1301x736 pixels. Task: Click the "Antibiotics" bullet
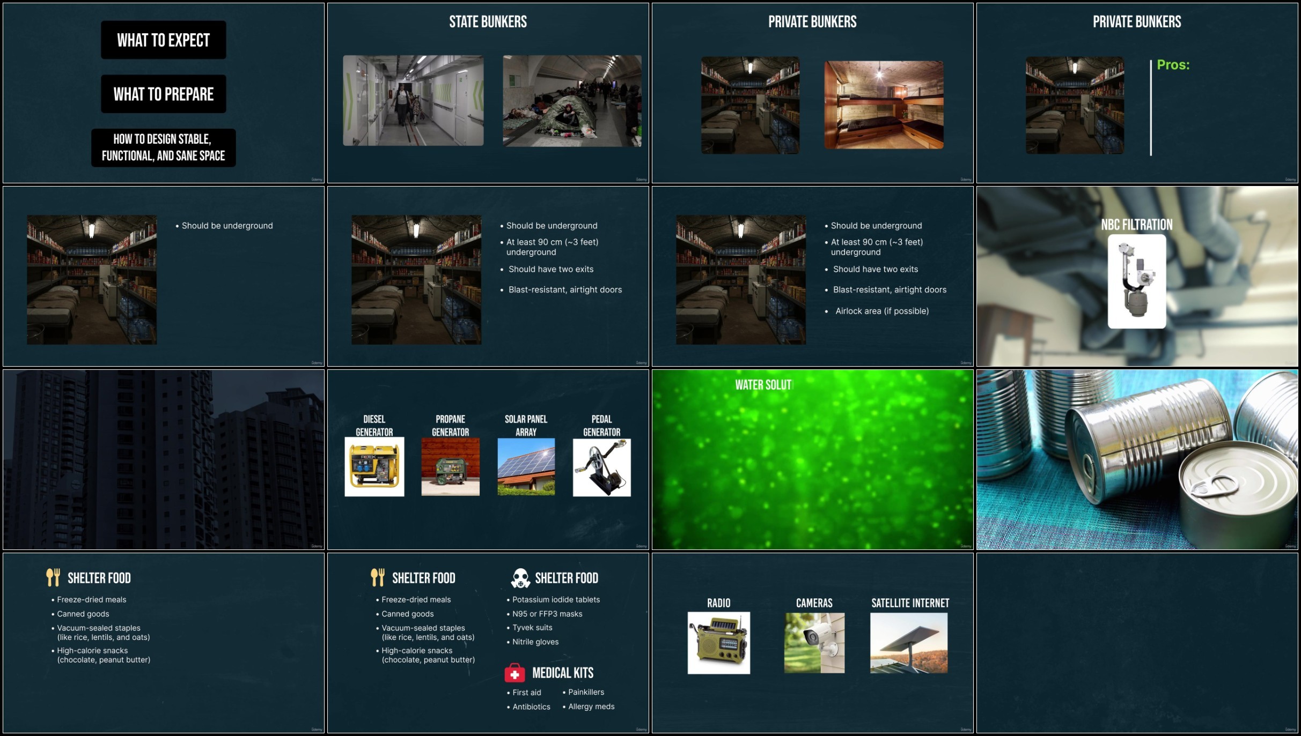pos(531,707)
